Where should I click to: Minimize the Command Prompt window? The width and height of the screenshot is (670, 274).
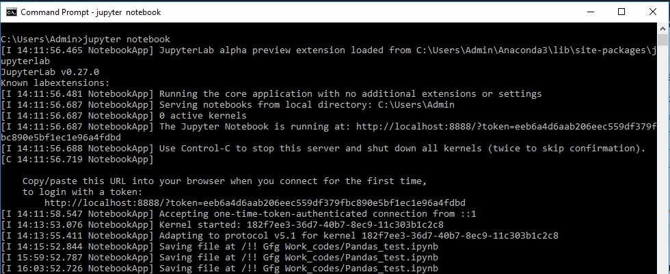tap(590, 12)
